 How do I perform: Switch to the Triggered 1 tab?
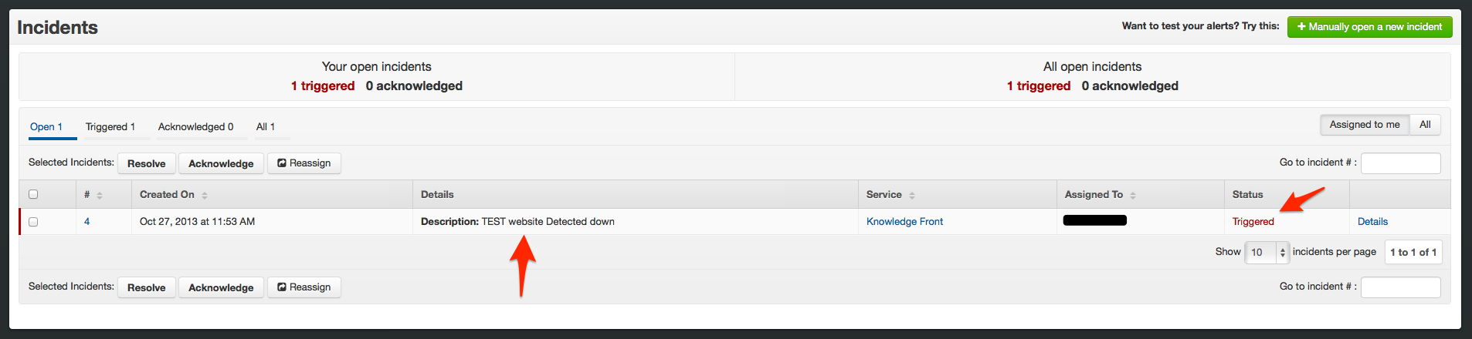pyautogui.click(x=110, y=127)
